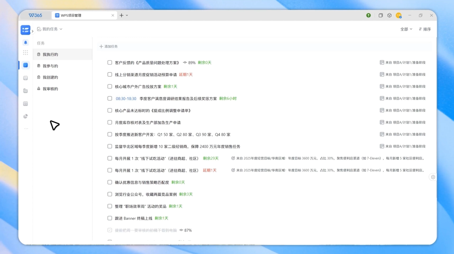Click the 89% progress indicator on first task
454x254 pixels.
[189, 63]
